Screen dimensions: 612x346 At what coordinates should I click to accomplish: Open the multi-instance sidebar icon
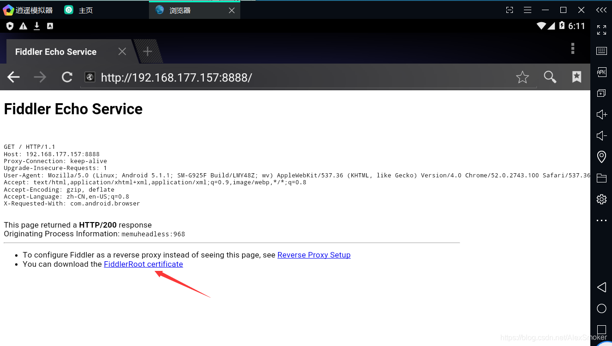pyautogui.click(x=601, y=93)
